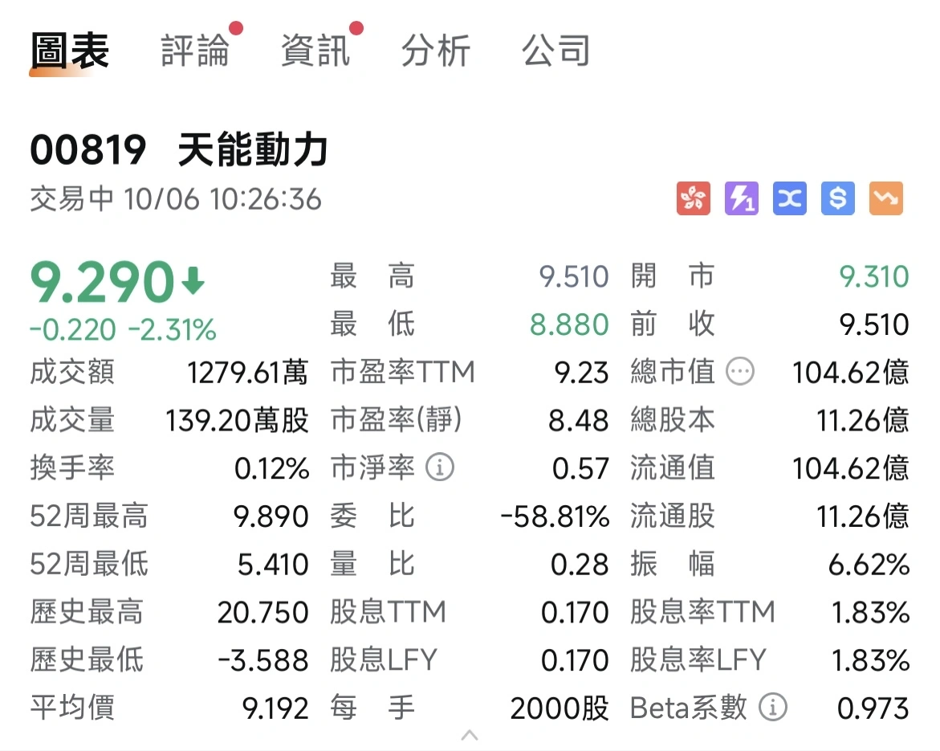Switch to the 資訊 news tab
940x751 pixels.
316,51
